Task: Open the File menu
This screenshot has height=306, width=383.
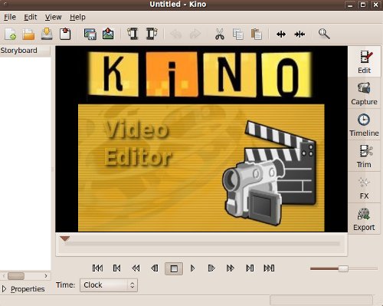Action: pos(10,17)
